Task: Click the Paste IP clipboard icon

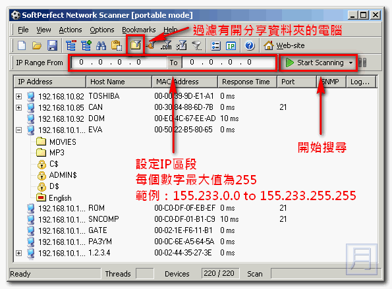Action: coord(117,45)
